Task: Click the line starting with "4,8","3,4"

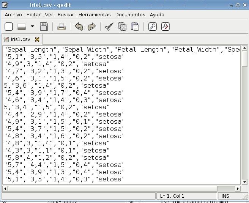Action: [x=64, y=136]
